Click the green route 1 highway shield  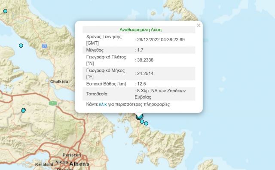point(53,103)
